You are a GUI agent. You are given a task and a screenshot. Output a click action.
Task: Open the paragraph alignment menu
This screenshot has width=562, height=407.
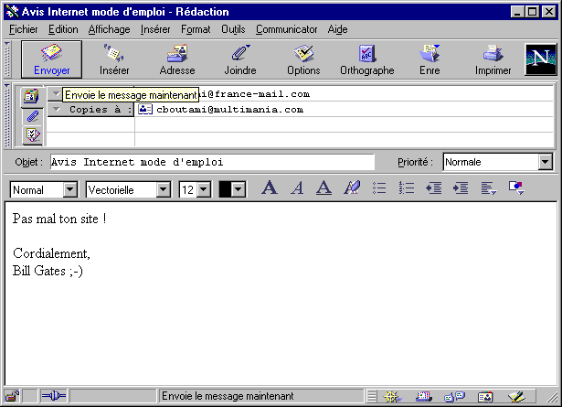click(489, 187)
